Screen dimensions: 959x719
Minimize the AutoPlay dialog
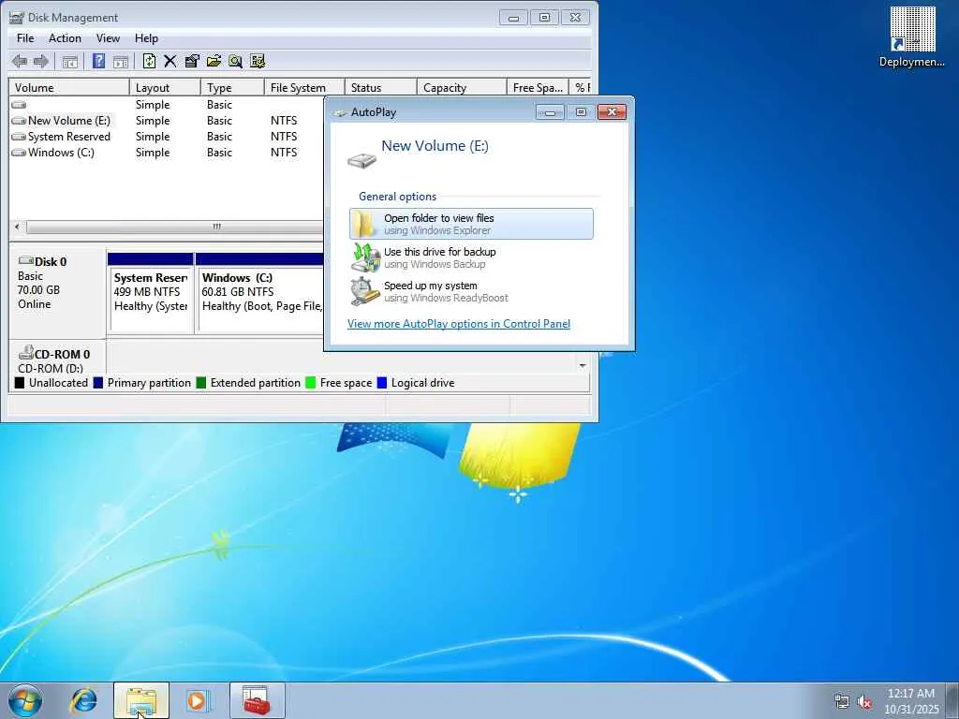550,112
